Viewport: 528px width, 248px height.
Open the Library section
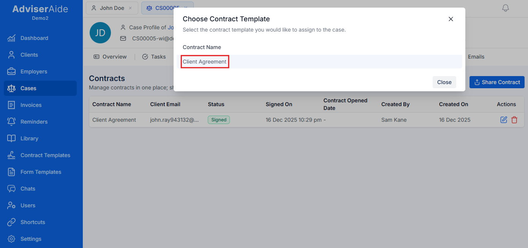[30, 138]
